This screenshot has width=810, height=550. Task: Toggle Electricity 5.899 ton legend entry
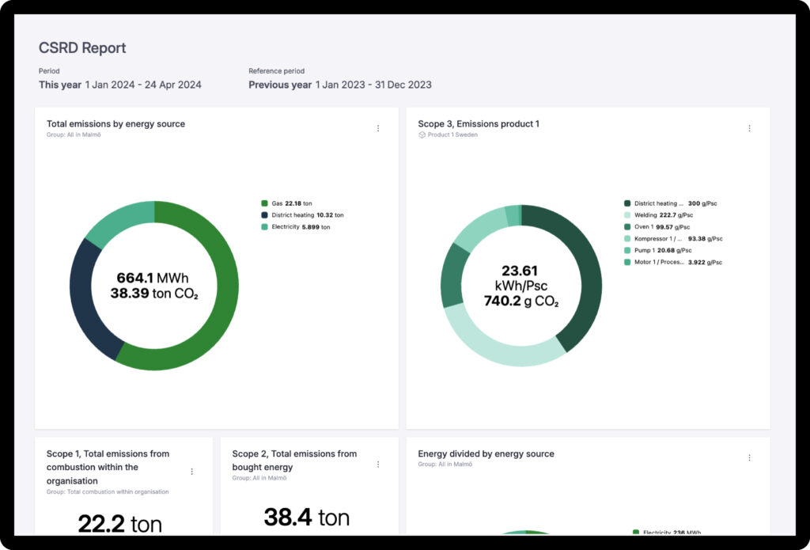click(x=296, y=227)
